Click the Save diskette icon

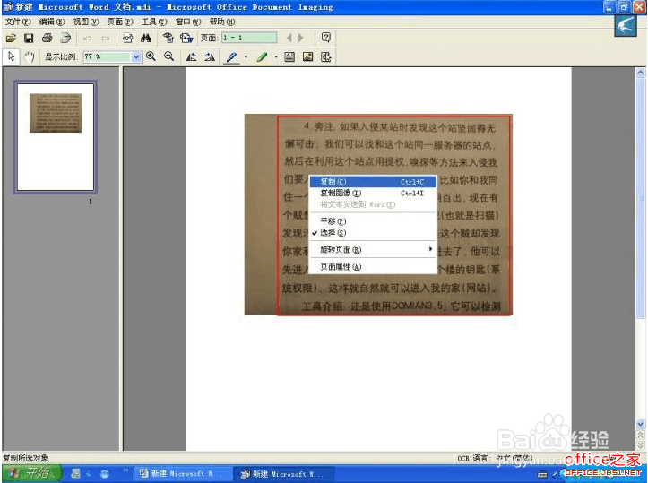point(29,39)
